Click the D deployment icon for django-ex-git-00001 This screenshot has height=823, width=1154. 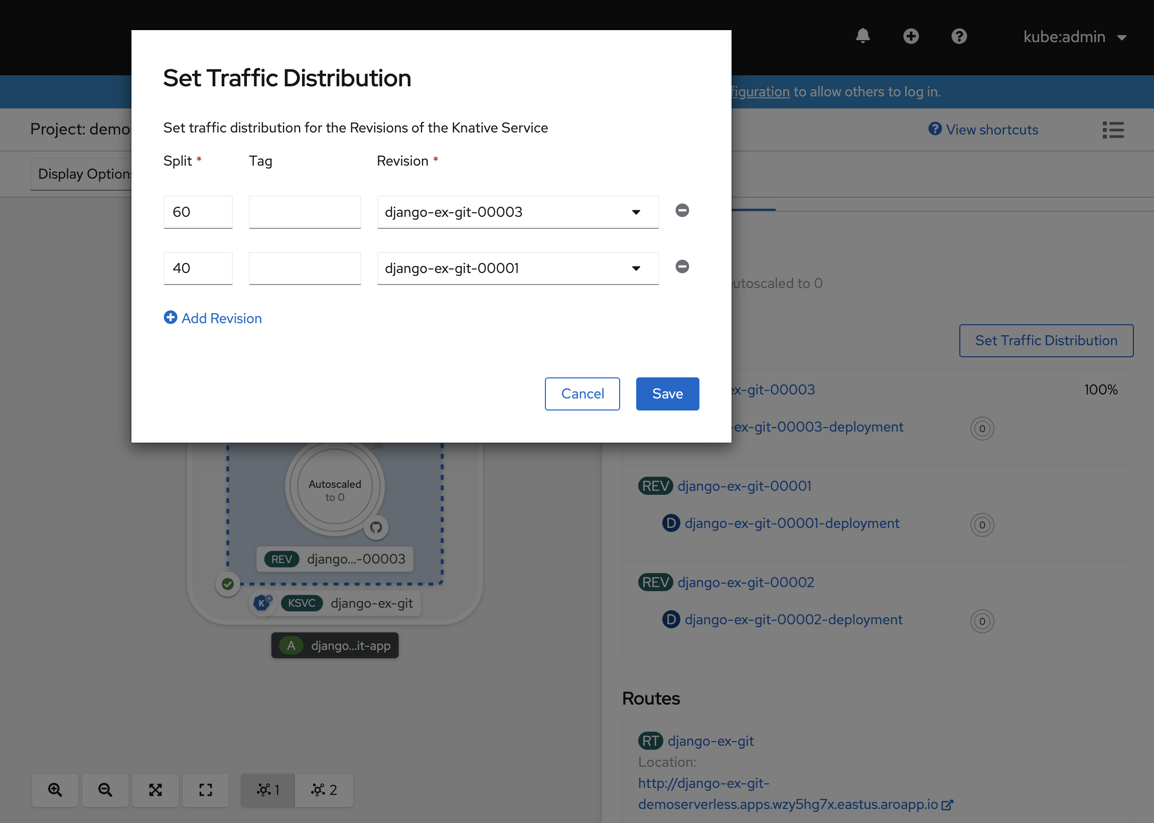(x=670, y=524)
